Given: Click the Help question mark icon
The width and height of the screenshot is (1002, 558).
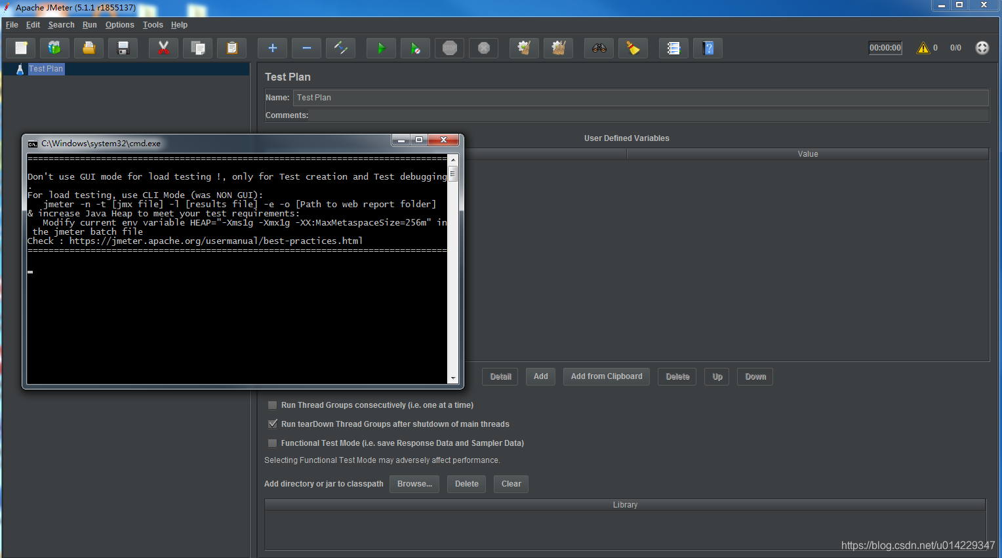Looking at the screenshot, I should (x=708, y=48).
